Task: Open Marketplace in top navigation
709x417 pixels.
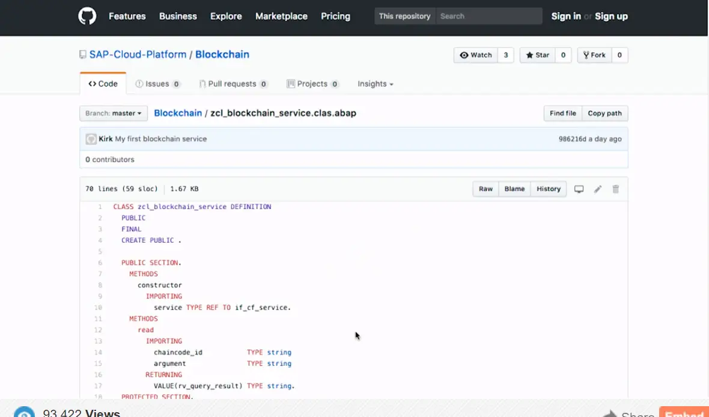Action: pyautogui.click(x=281, y=16)
